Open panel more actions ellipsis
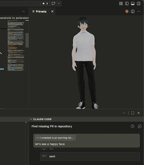144x165 pixels. (124, 113)
